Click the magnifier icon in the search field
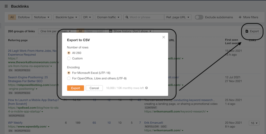266x134 pixels. tap(127, 17)
